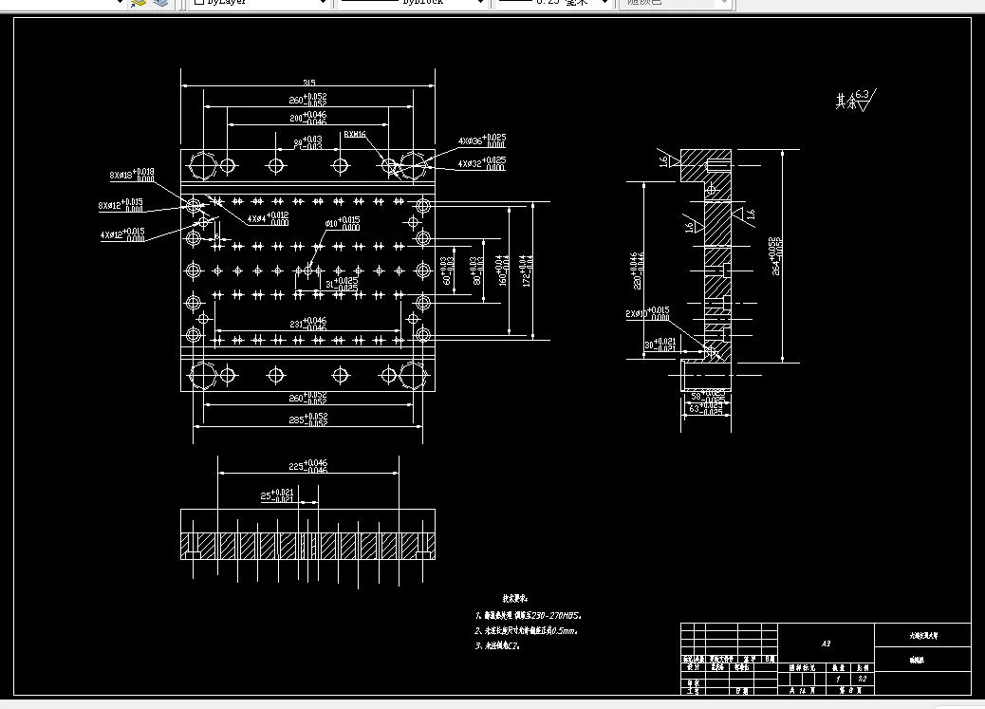
Task: Click the 160±0.04 vertical dimension
Action: (503, 271)
